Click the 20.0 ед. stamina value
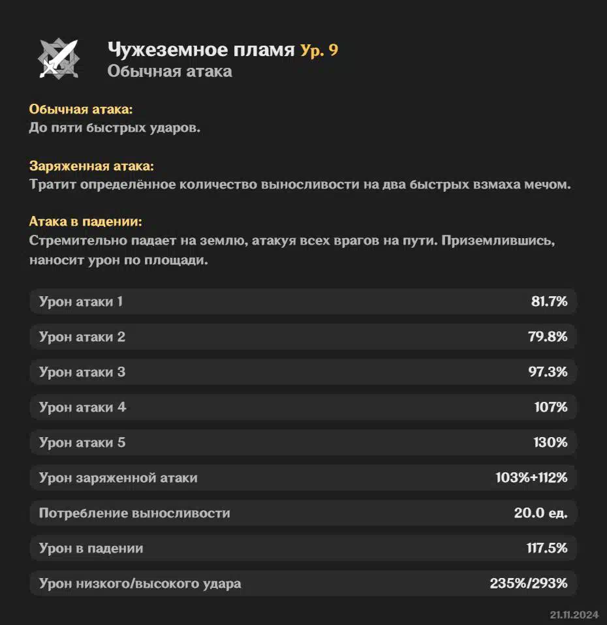The height and width of the screenshot is (625, 607). tap(540, 513)
